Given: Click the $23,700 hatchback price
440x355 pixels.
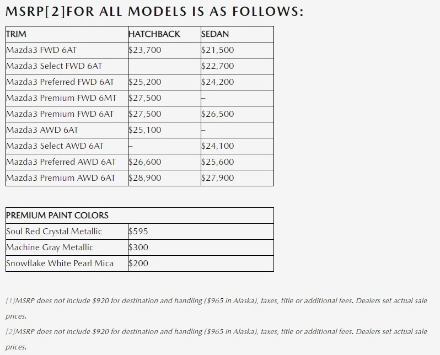Looking at the screenshot, I should click(145, 50).
